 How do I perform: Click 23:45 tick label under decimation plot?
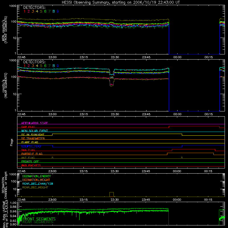tap(146, 200)
